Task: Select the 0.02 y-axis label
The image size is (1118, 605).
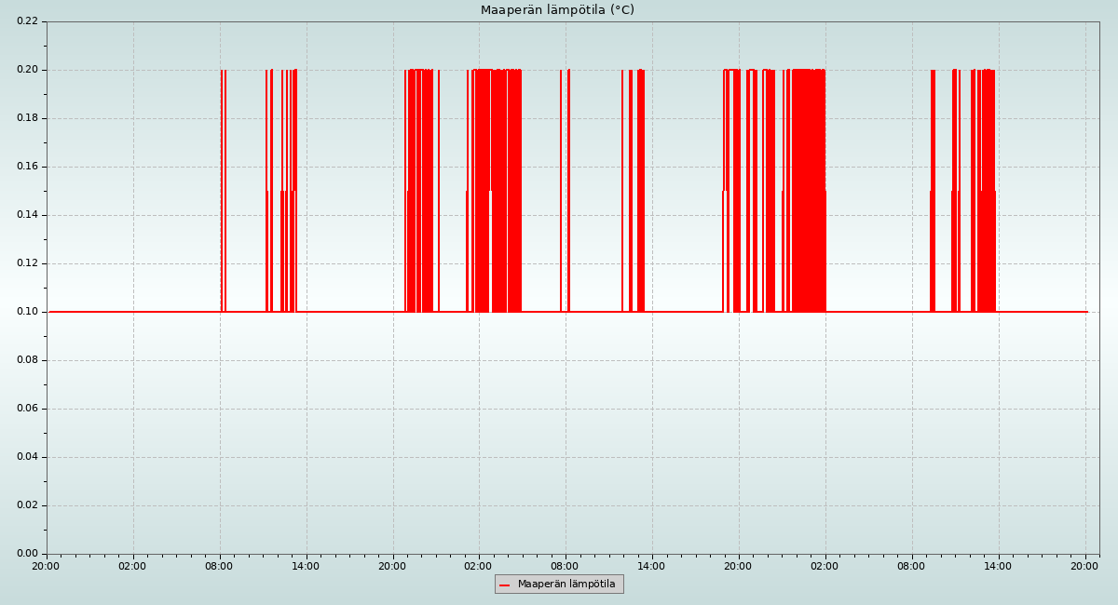Action: click(x=27, y=505)
